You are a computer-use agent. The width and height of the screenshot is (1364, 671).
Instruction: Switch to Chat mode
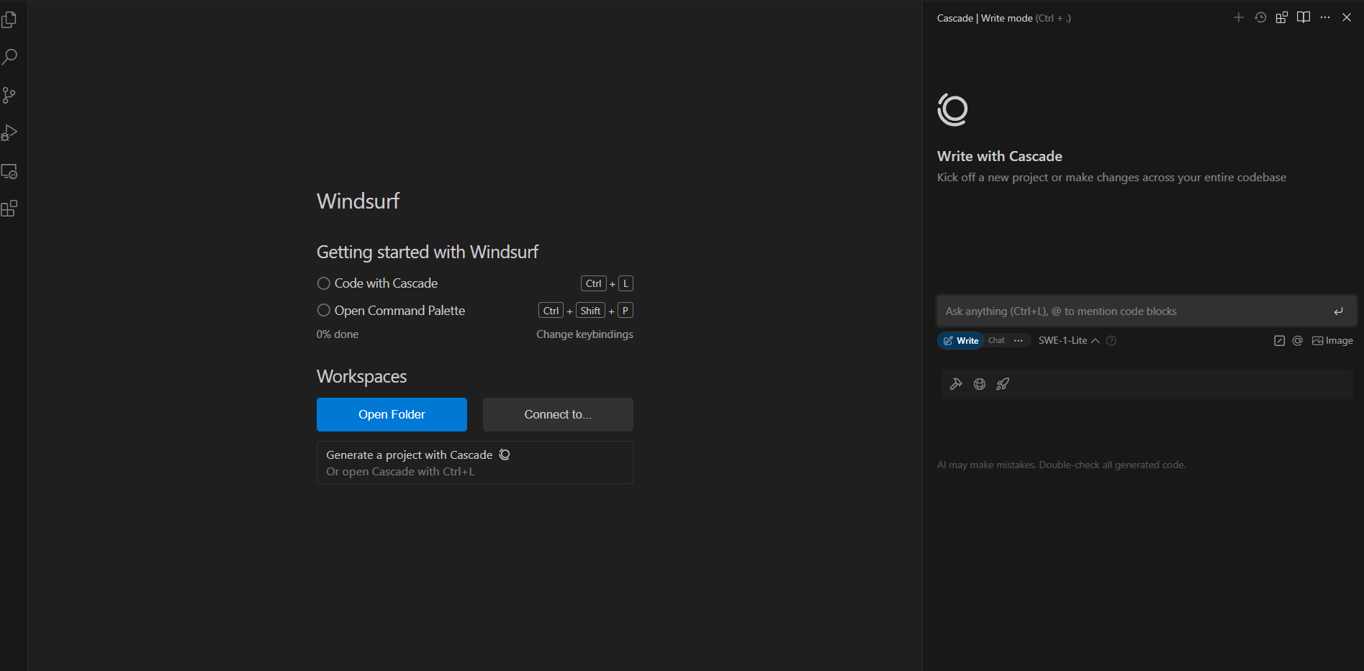coord(996,341)
